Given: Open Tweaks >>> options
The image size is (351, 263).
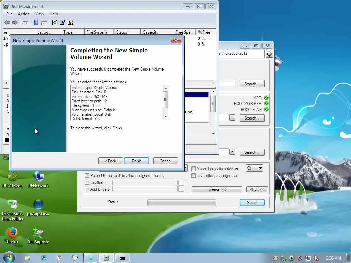Looking at the screenshot, I should point(217,189).
